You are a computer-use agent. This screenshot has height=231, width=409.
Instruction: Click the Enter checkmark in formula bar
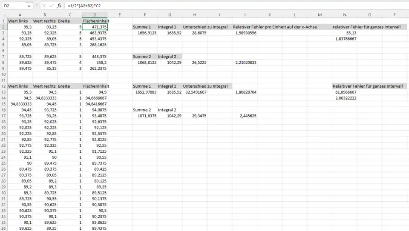click(x=52, y=6)
